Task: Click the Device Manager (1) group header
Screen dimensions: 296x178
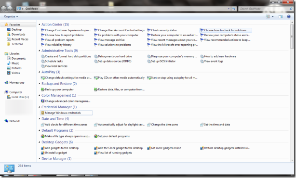Action: 56,159
